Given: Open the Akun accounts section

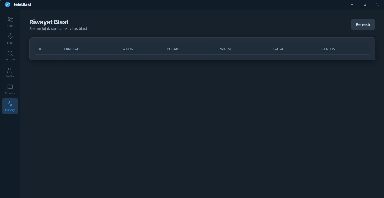Looking at the screenshot, I should [10, 22].
